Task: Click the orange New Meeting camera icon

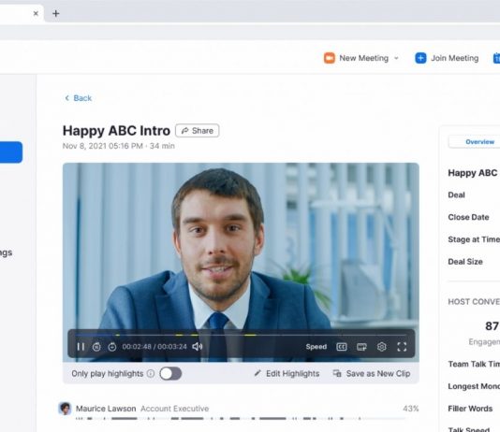Action: pyautogui.click(x=330, y=58)
